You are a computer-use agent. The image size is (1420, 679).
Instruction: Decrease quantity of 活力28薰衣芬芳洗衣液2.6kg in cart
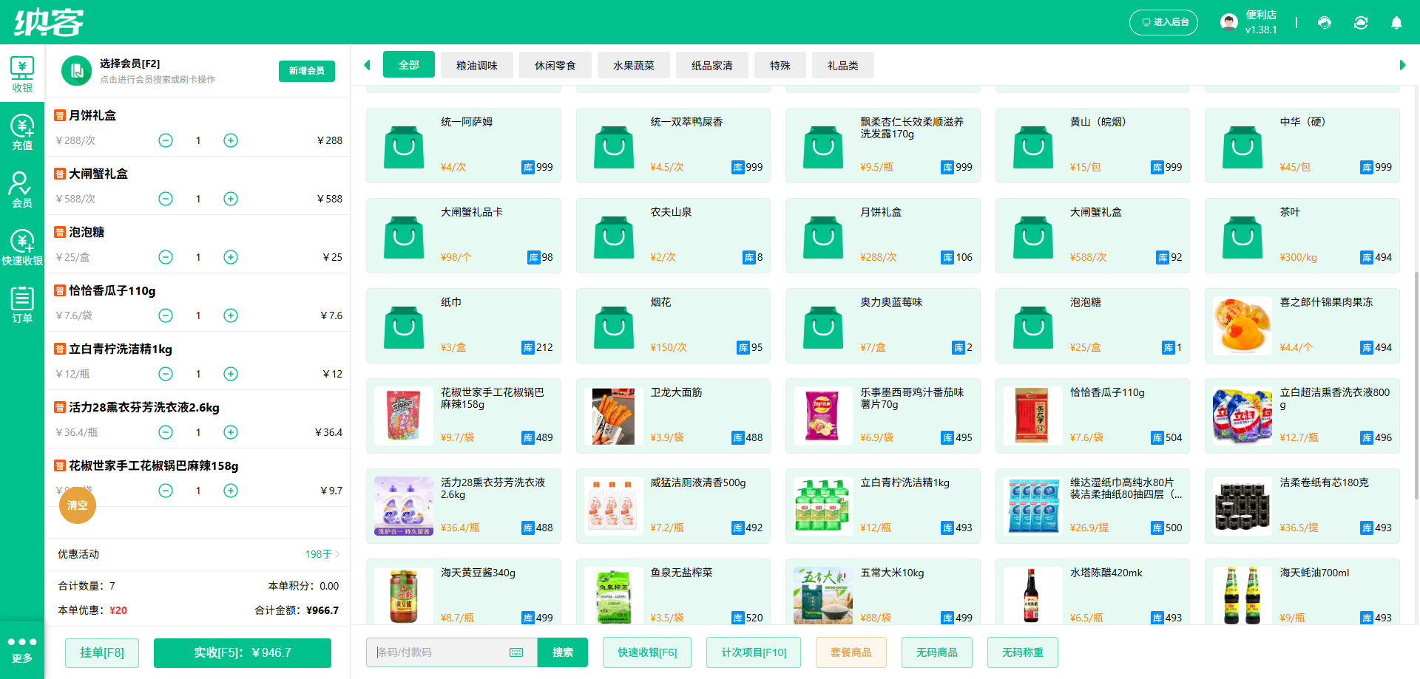point(166,432)
